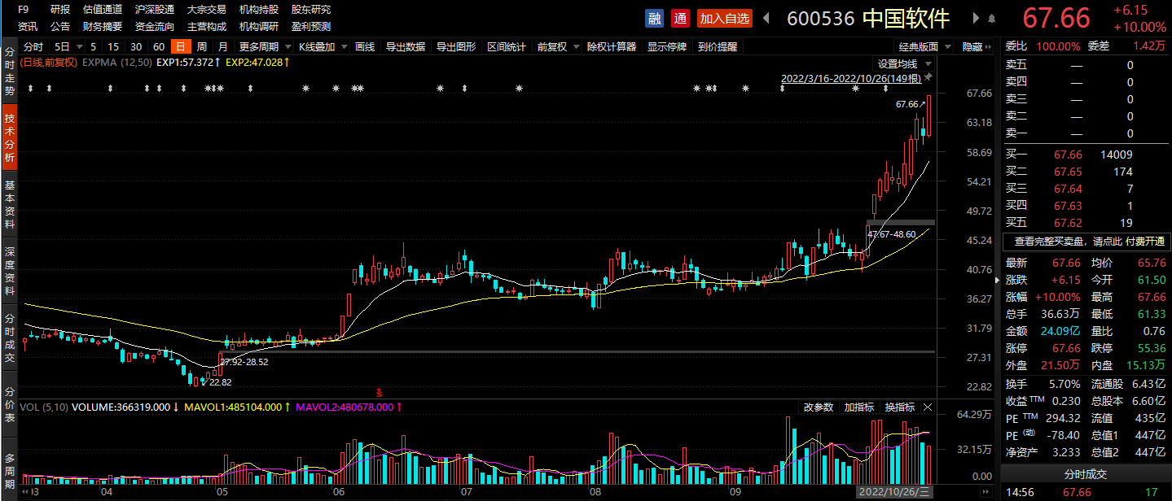This screenshot has height=501, width=1172.
Task: Switch to the 5-minute K-line period
Action: 94,47
